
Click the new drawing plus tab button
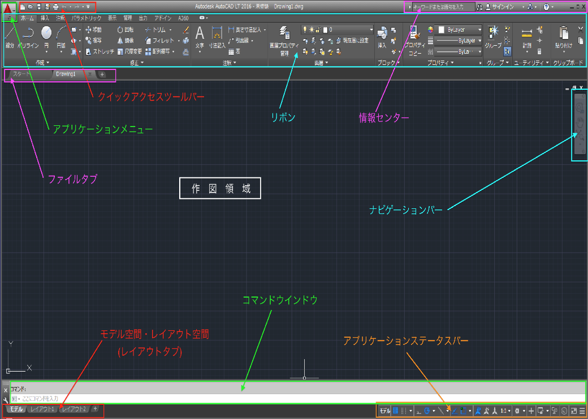pyautogui.click(x=102, y=75)
